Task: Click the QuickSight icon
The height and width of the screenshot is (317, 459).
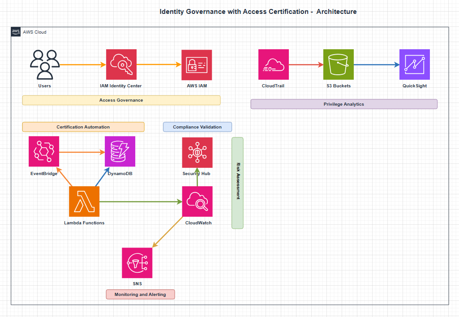Action: pos(415,64)
